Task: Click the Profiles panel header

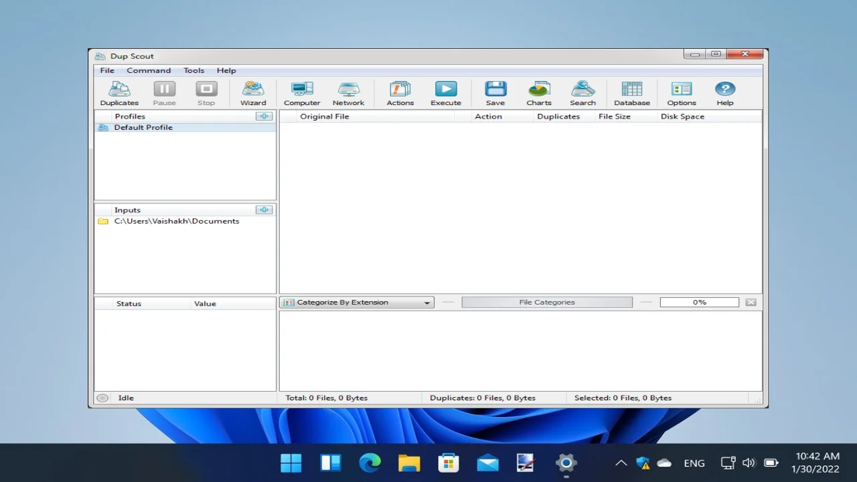Action: (130, 116)
